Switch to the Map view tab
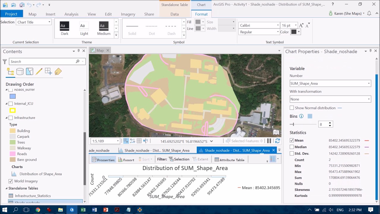The image size is (380, 214). point(100,51)
